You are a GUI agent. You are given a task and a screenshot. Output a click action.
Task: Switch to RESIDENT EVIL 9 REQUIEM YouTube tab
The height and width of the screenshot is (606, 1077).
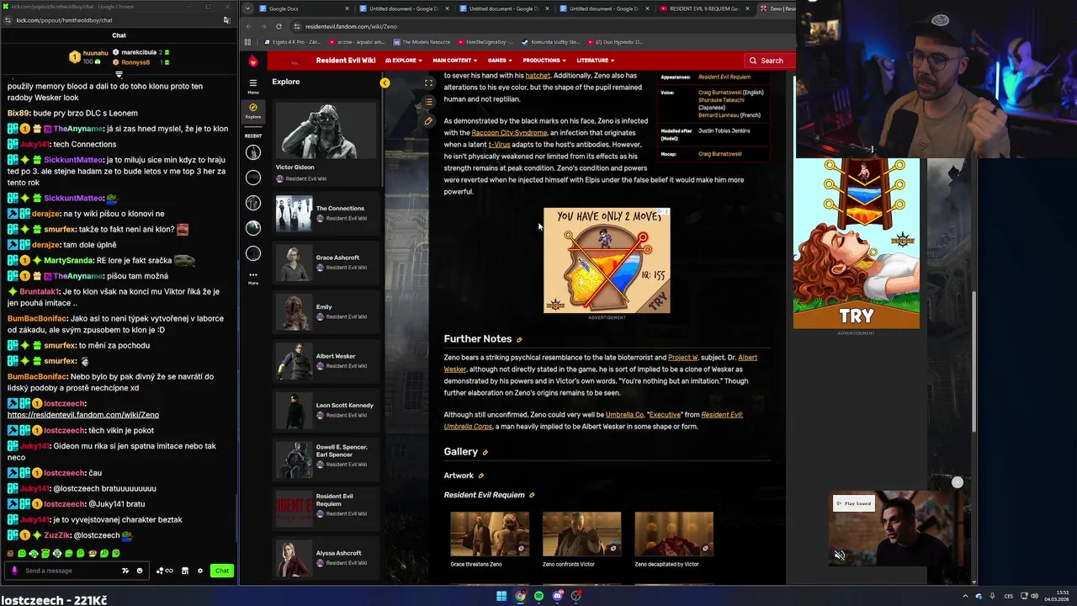[x=703, y=8]
